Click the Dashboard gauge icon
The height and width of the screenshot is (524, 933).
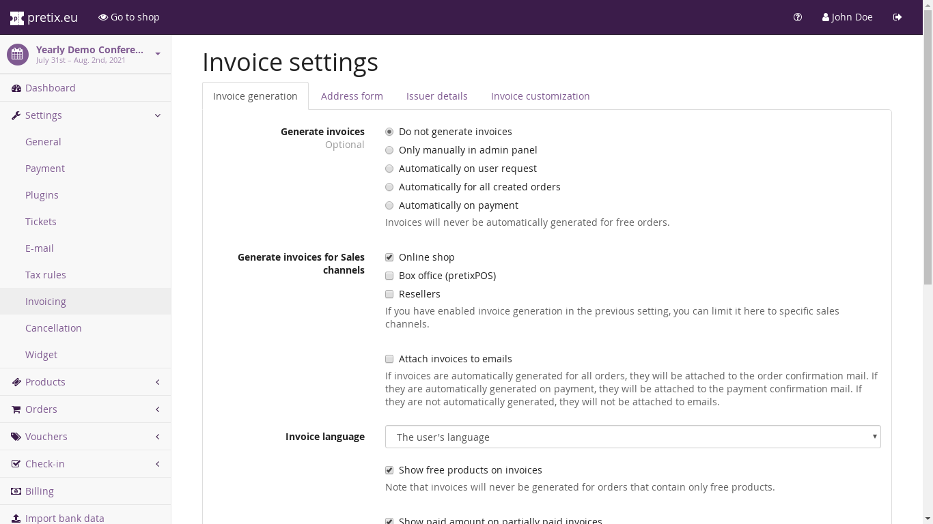click(16, 88)
